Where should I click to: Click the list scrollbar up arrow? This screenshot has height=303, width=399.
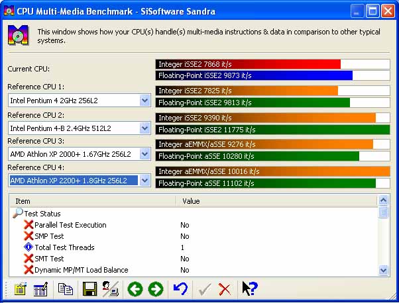(x=383, y=200)
